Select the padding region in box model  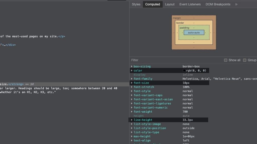point(184,28)
